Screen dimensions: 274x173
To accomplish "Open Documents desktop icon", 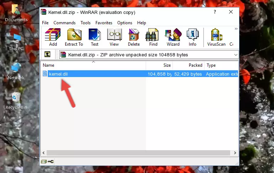I will click(x=16, y=13).
